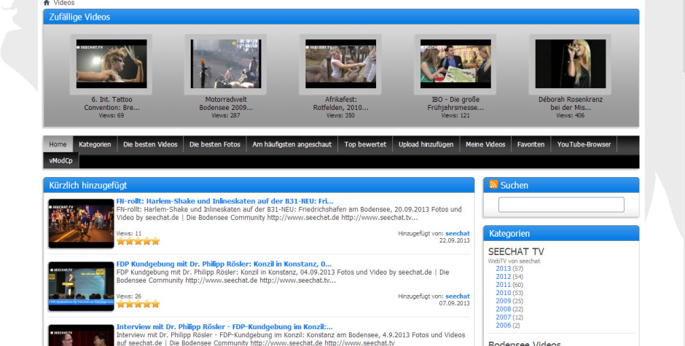Click the Motorradwelt Bodensee 2009 title
This screenshot has height=346, width=685.
point(226,103)
